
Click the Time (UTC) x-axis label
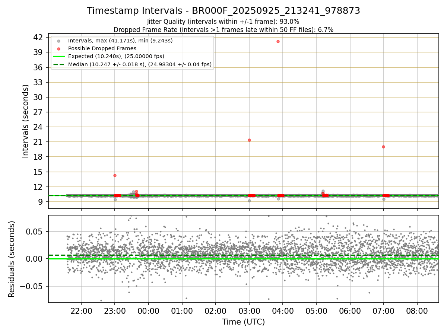point(243,322)
